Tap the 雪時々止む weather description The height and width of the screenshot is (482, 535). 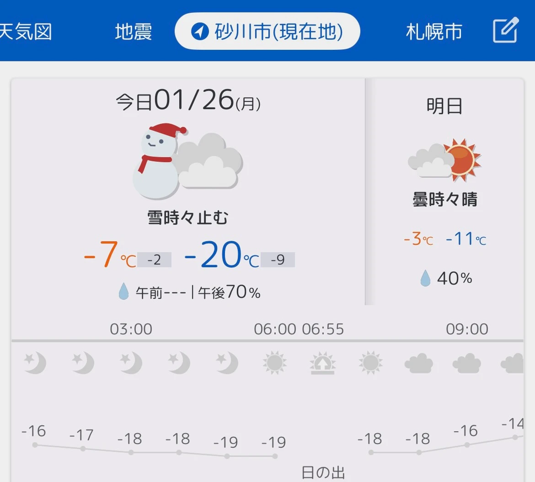tap(187, 217)
